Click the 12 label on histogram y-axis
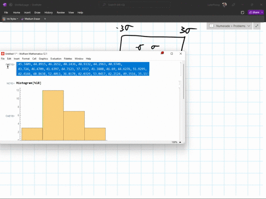Viewport: 266px width, 199px height. tap(18, 90)
